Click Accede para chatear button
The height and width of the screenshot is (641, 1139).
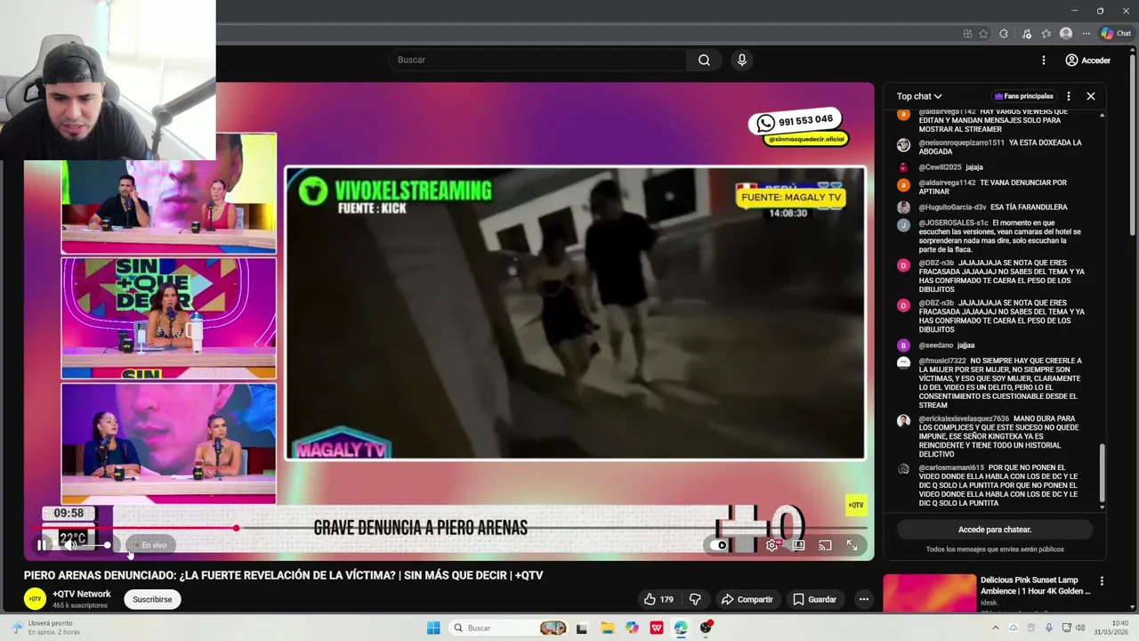point(994,530)
